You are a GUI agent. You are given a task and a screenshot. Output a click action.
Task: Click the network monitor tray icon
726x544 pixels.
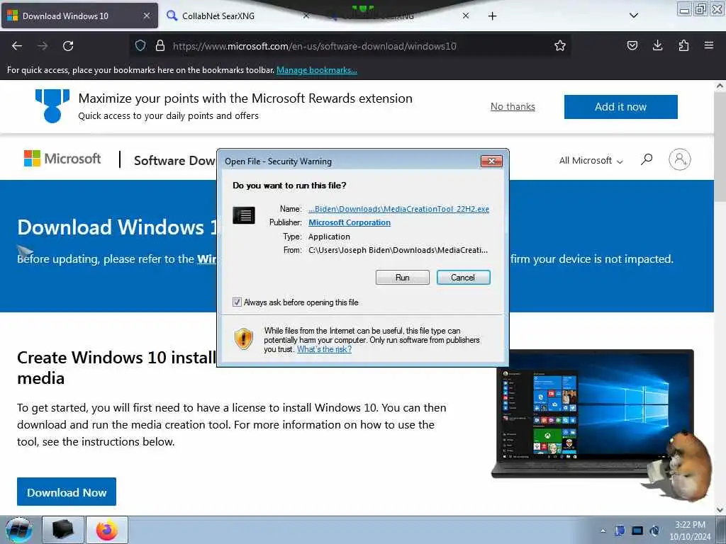coord(637,531)
